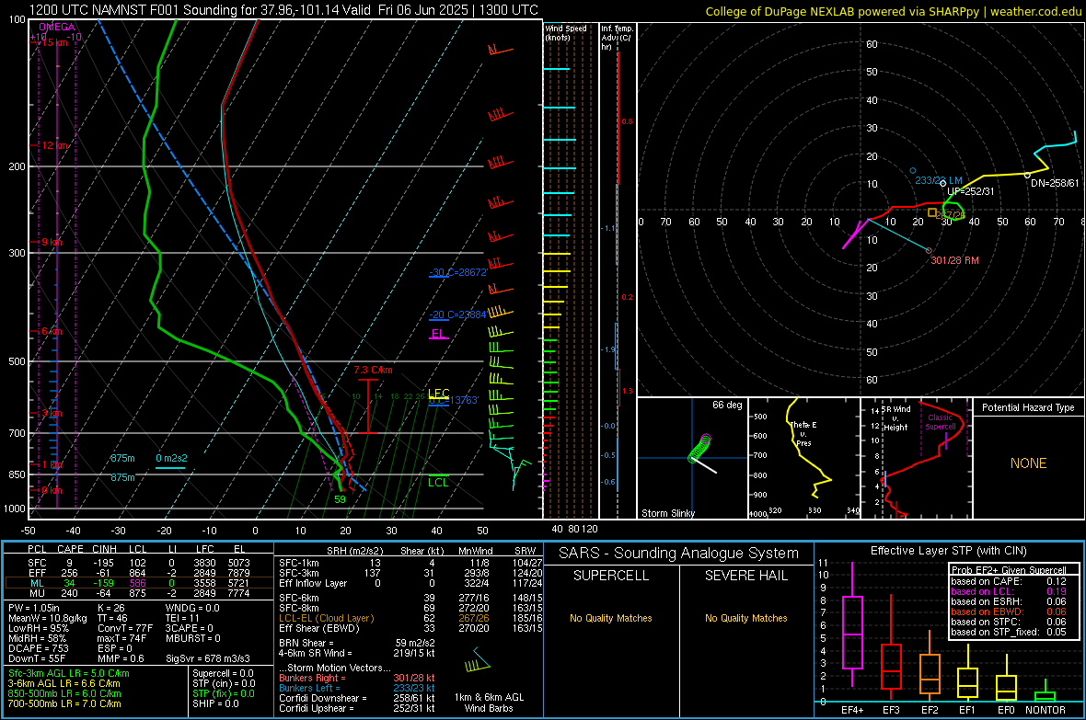1086x720 pixels.
Task: Click the 1km & 6km wind barb icon
Action: [478, 661]
